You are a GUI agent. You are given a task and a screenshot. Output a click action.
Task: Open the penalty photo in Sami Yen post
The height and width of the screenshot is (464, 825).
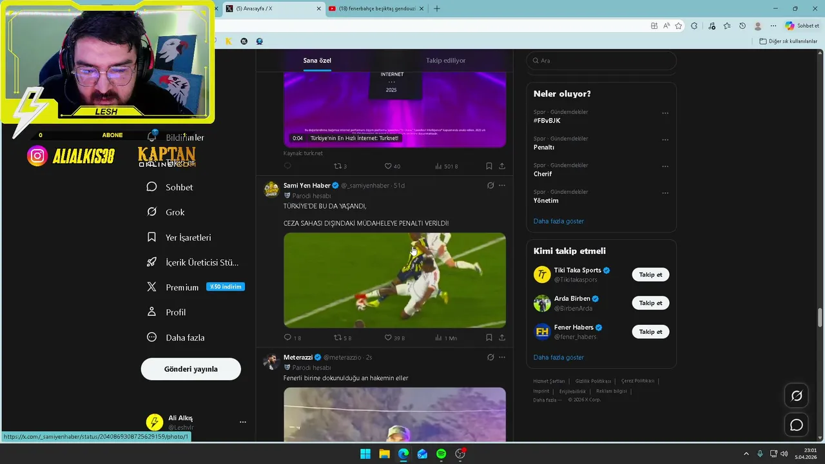(394, 280)
